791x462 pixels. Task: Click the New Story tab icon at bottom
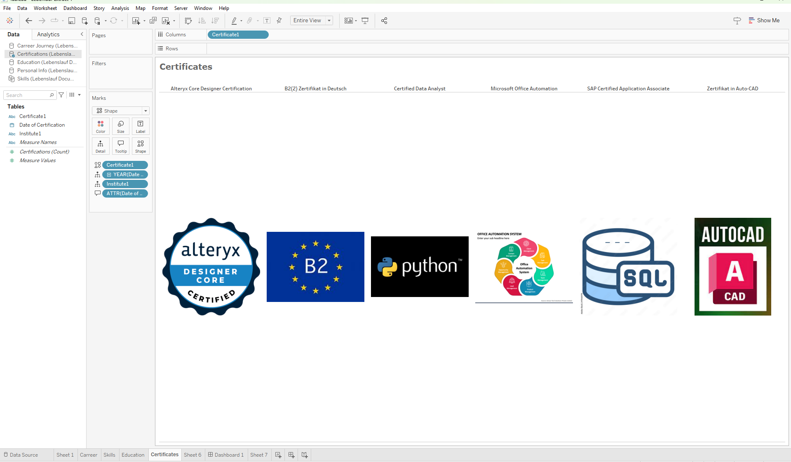(x=305, y=455)
